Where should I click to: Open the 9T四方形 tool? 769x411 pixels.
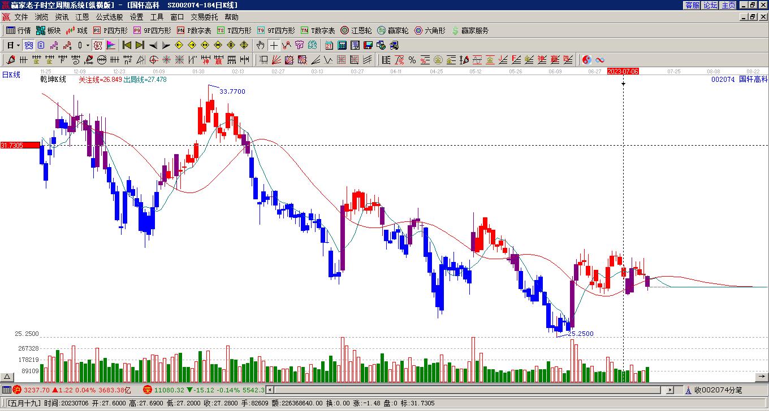click(276, 30)
